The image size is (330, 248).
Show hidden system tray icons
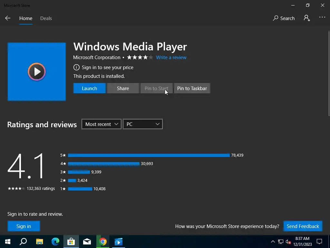[x=273, y=242]
